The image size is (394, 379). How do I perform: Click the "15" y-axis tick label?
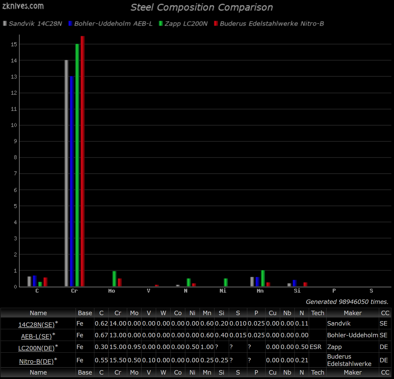coord(14,44)
